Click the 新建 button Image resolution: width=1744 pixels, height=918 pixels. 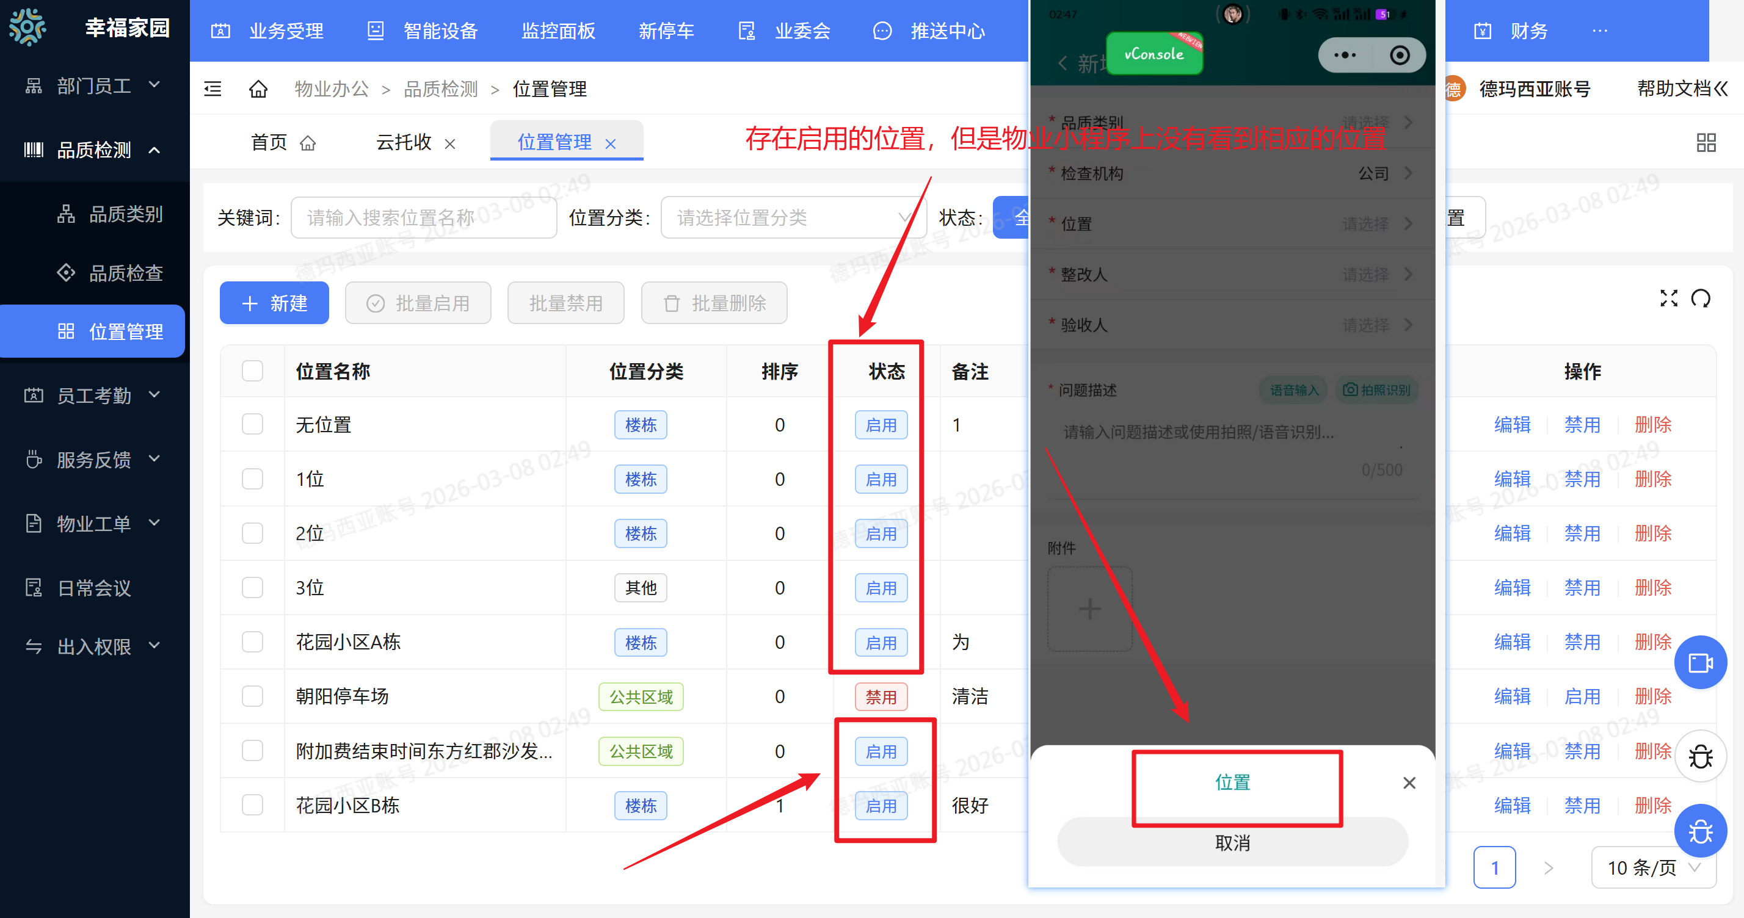click(x=274, y=303)
